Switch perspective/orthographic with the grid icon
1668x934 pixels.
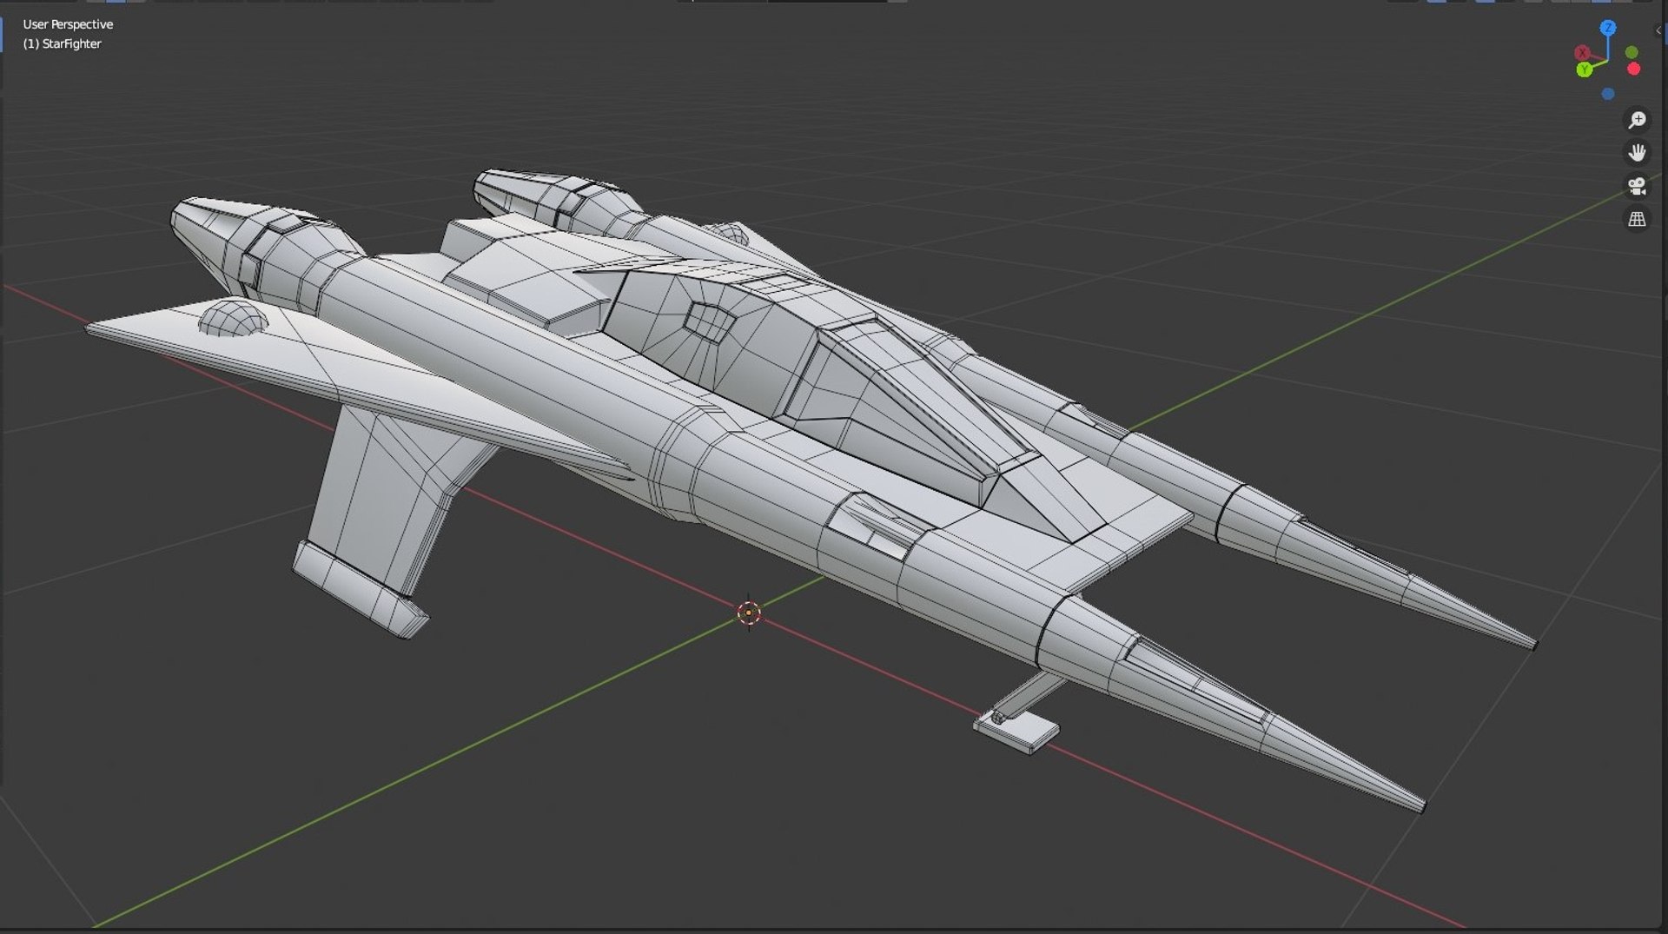pos(1637,219)
